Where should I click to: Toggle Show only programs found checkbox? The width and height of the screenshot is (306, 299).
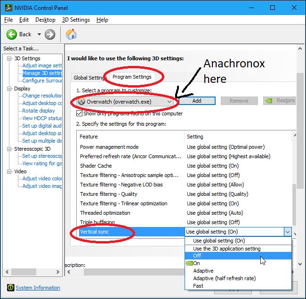tap(79, 113)
